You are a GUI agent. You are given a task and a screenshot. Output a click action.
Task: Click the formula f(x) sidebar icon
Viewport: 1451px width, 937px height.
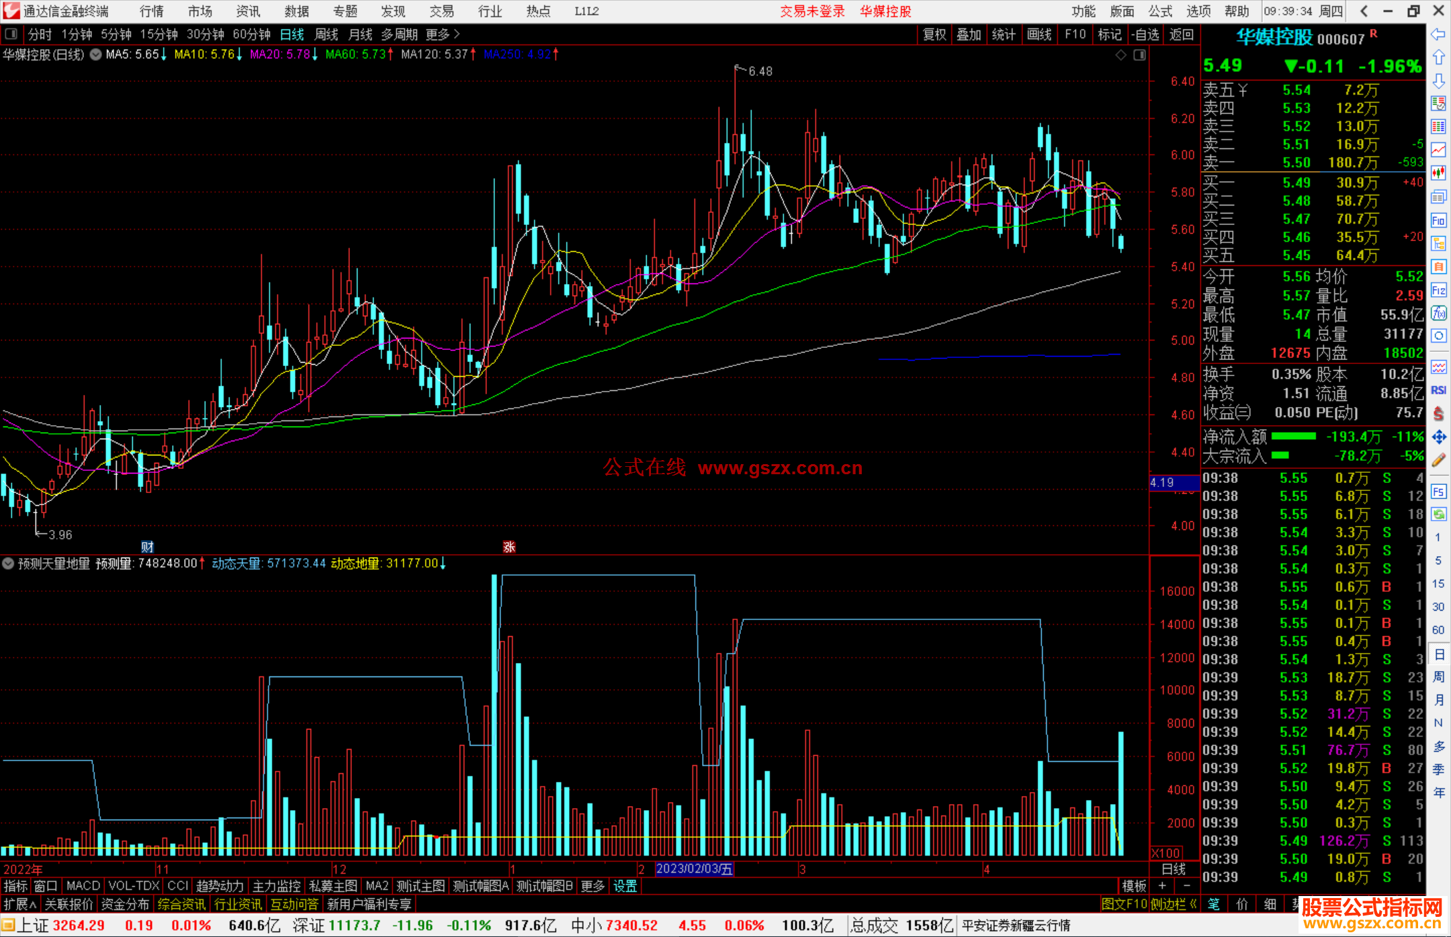click(1438, 313)
